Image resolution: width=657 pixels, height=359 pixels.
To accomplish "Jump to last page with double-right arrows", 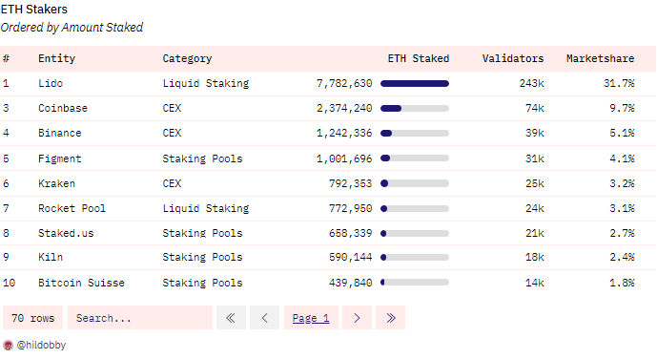I will (x=391, y=318).
